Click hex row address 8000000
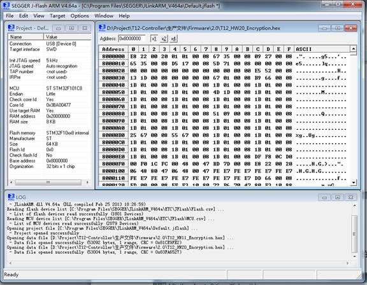The image size is (367, 285). 113,57
